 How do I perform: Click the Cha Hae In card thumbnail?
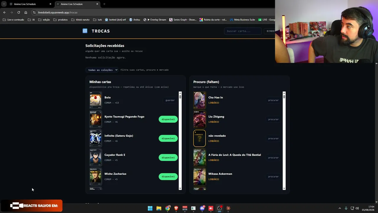click(x=199, y=100)
